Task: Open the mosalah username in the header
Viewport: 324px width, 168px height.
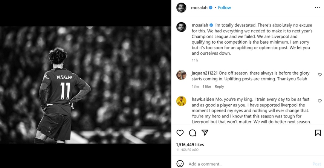Action: point(199,7)
